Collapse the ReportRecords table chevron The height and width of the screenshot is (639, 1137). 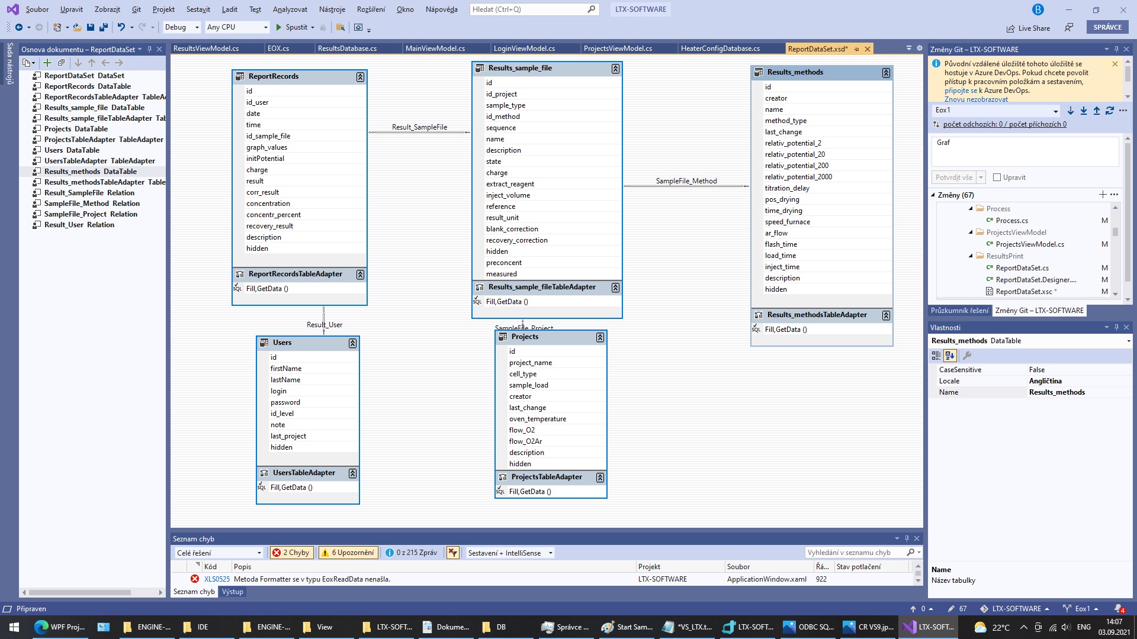(x=360, y=77)
